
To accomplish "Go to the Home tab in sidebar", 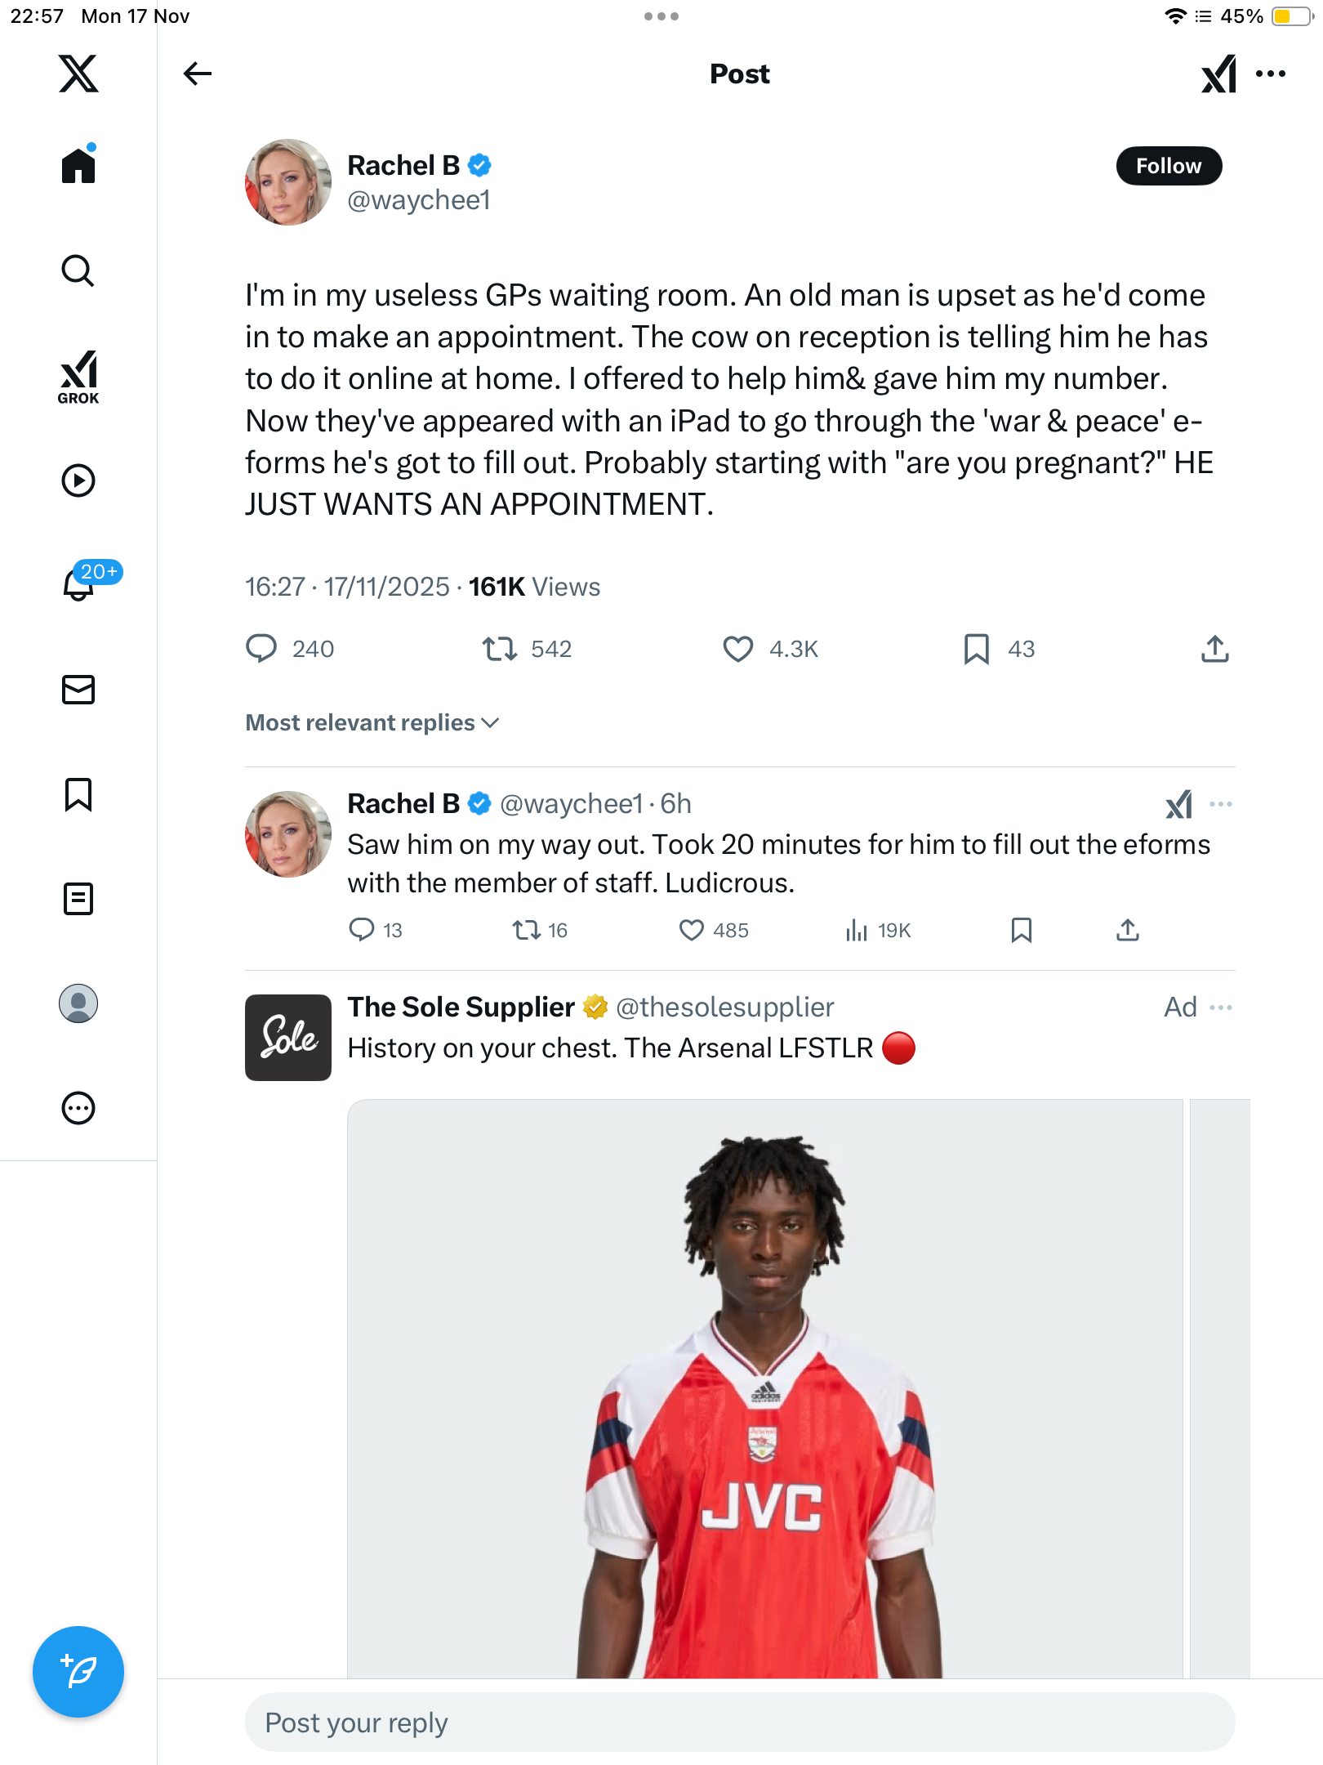I will pos(78,166).
